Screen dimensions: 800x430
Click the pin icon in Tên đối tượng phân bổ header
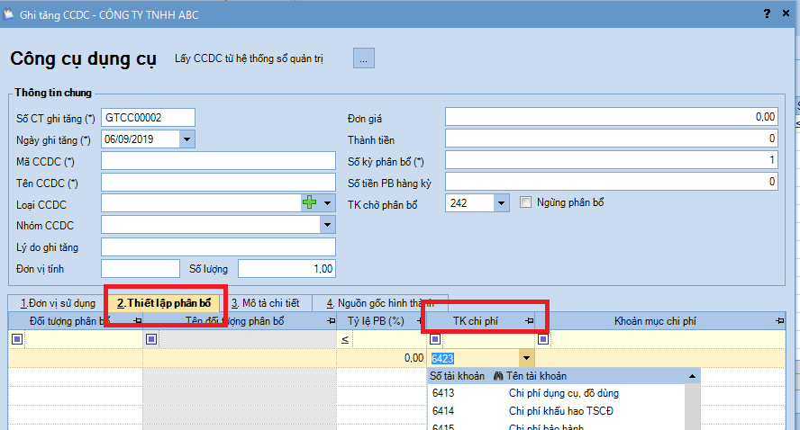(x=332, y=321)
